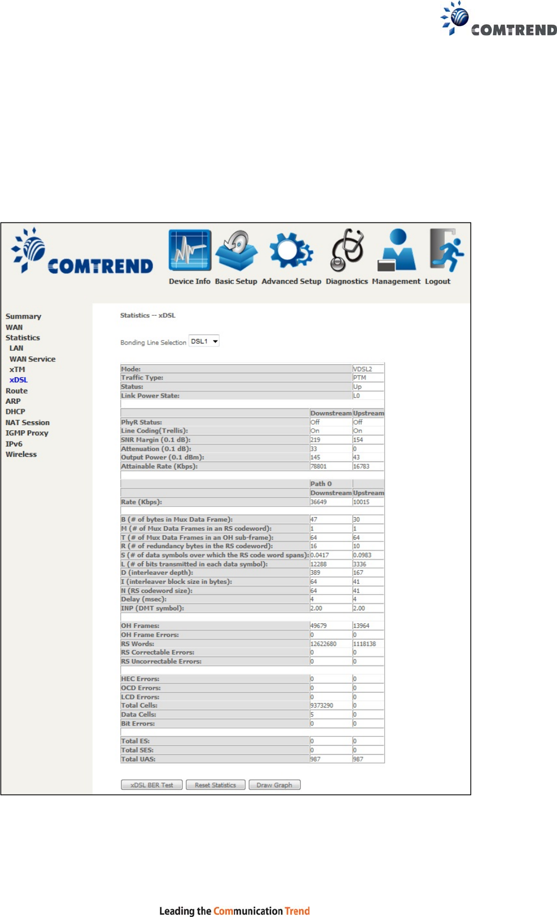Open the Basic Setup disc icon
The width and height of the screenshot is (557, 917).
(x=236, y=250)
